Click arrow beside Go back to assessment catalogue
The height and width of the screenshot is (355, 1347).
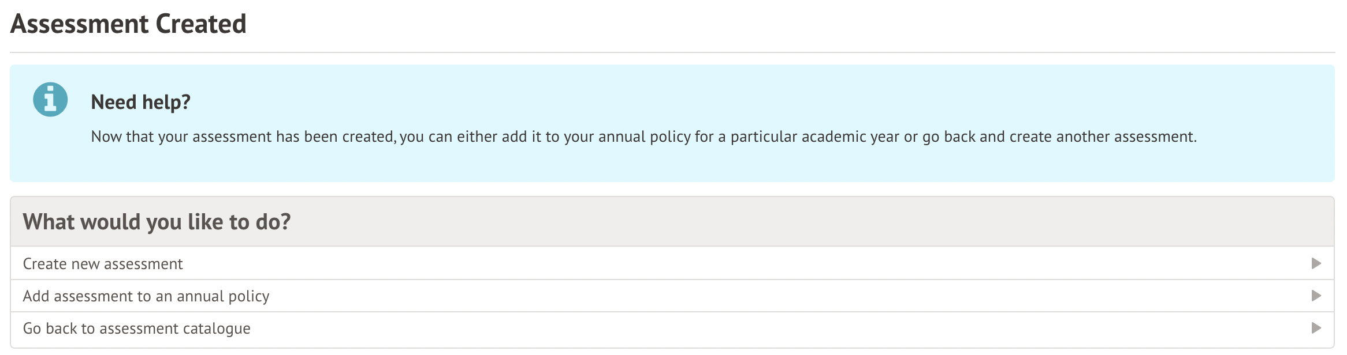tap(1316, 328)
